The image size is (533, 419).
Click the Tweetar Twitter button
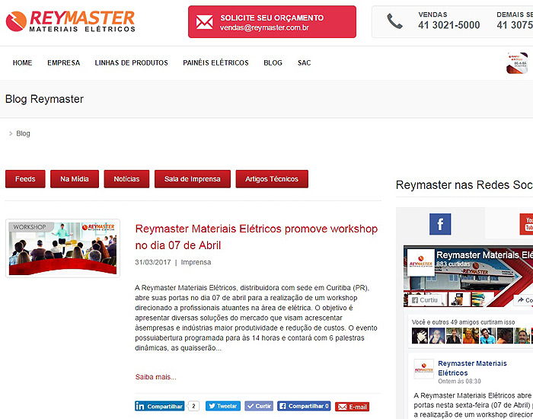[222, 406]
